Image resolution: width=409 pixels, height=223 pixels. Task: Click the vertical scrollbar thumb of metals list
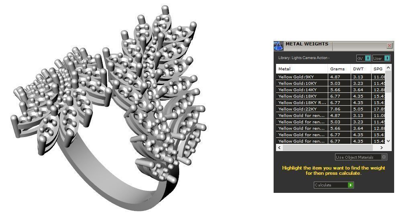coord(388,82)
